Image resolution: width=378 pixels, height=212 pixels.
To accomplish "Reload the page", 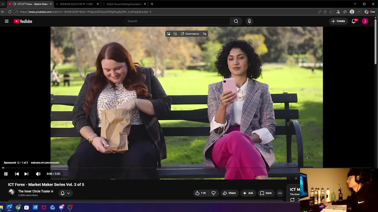I will coord(10,12).
